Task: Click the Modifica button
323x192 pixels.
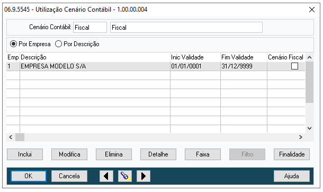Action: [x=69, y=154]
